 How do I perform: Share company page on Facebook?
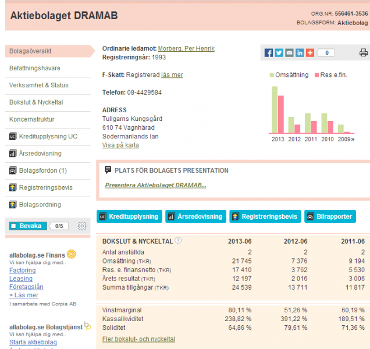[268, 52]
